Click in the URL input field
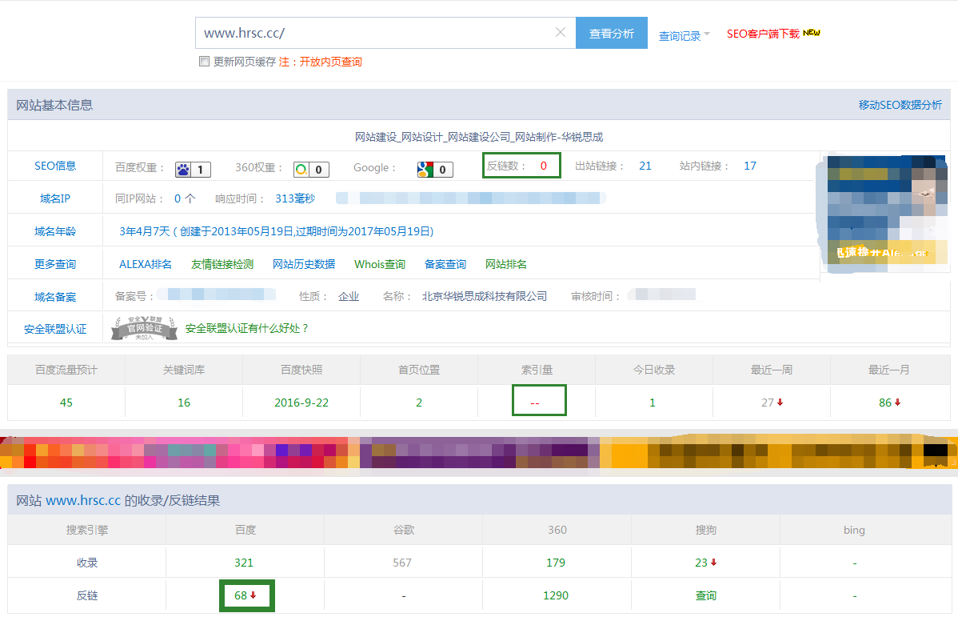Image resolution: width=958 pixels, height=621 pixels. (x=376, y=33)
